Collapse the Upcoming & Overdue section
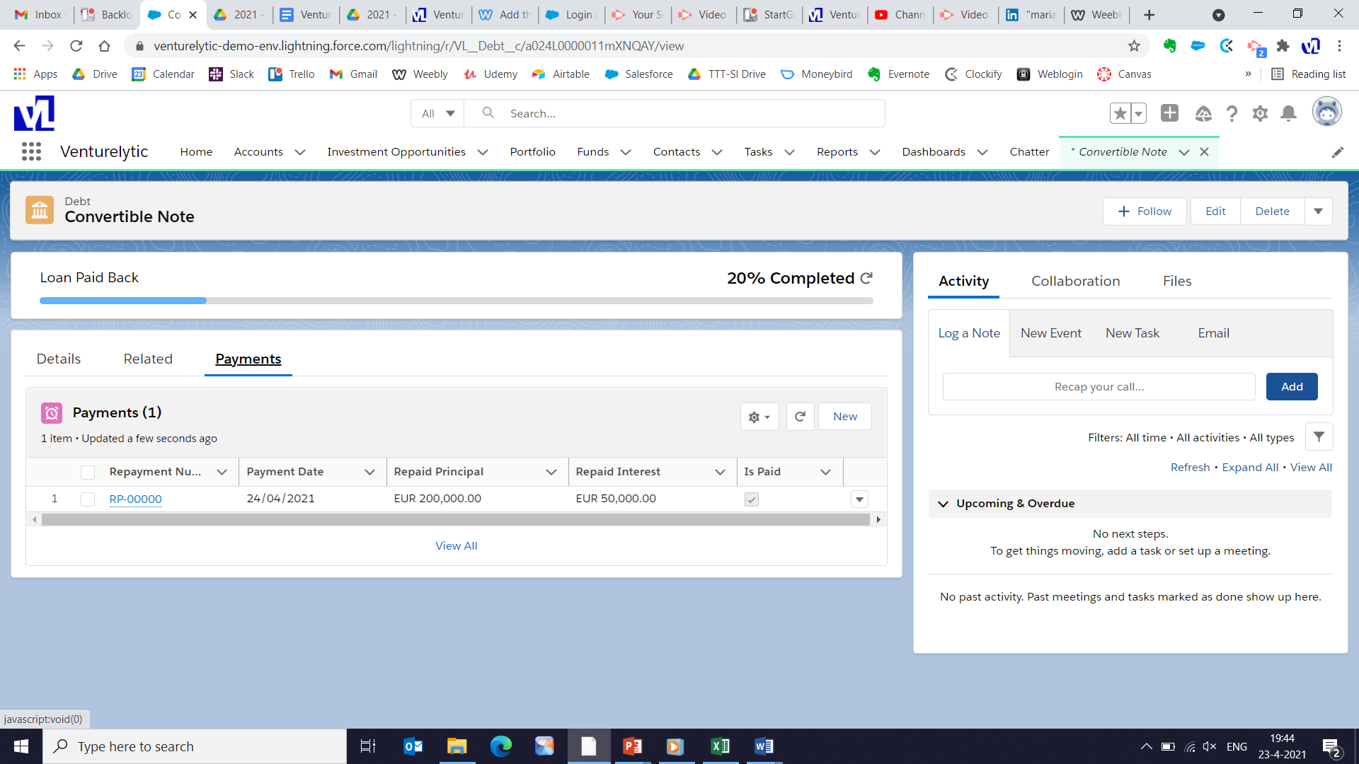1359x764 pixels. pyautogui.click(x=943, y=504)
